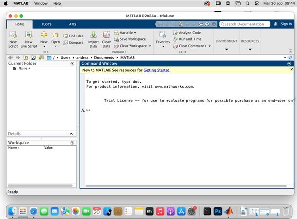Click the Clean Data icon
The height and width of the screenshot is (219, 297).
107,35
